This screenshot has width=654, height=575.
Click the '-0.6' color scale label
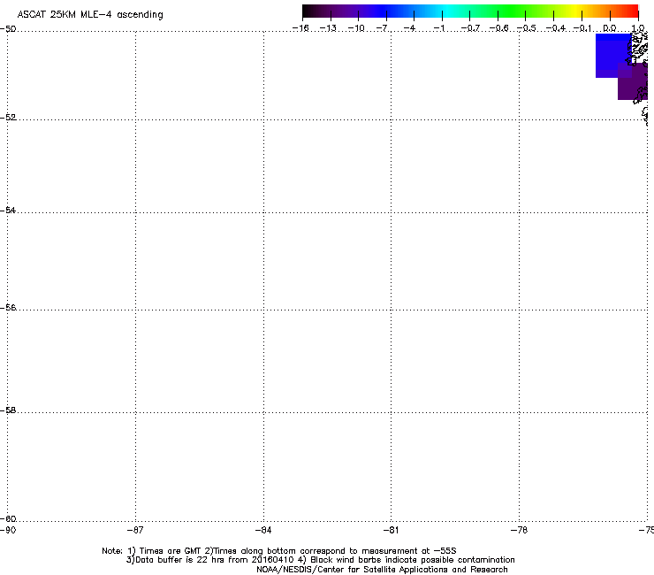tap(498, 28)
